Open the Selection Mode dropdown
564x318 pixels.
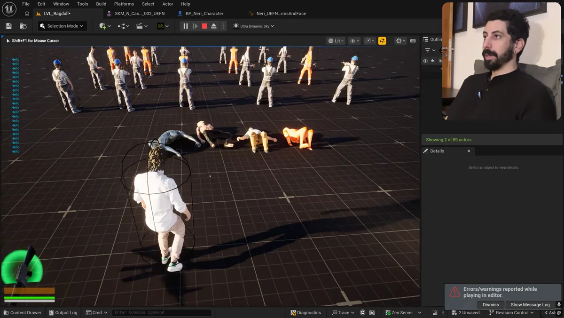[x=62, y=26]
